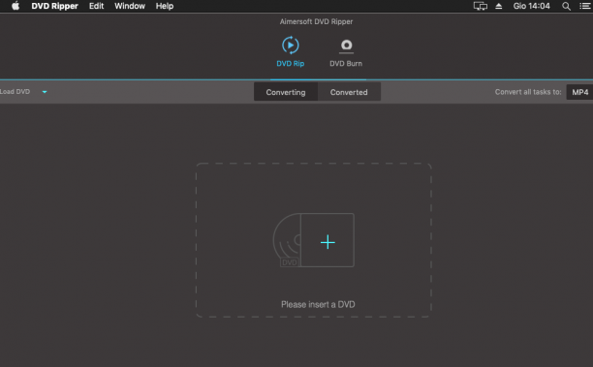Expand the Load DVD dropdown arrow
The image size is (593, 367).
click(x=45, y=92)
